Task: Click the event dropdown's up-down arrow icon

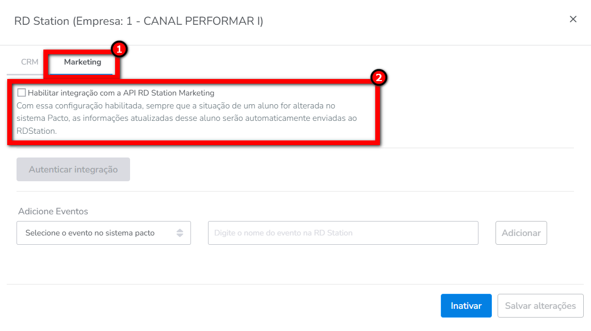Action: [180, 233]
